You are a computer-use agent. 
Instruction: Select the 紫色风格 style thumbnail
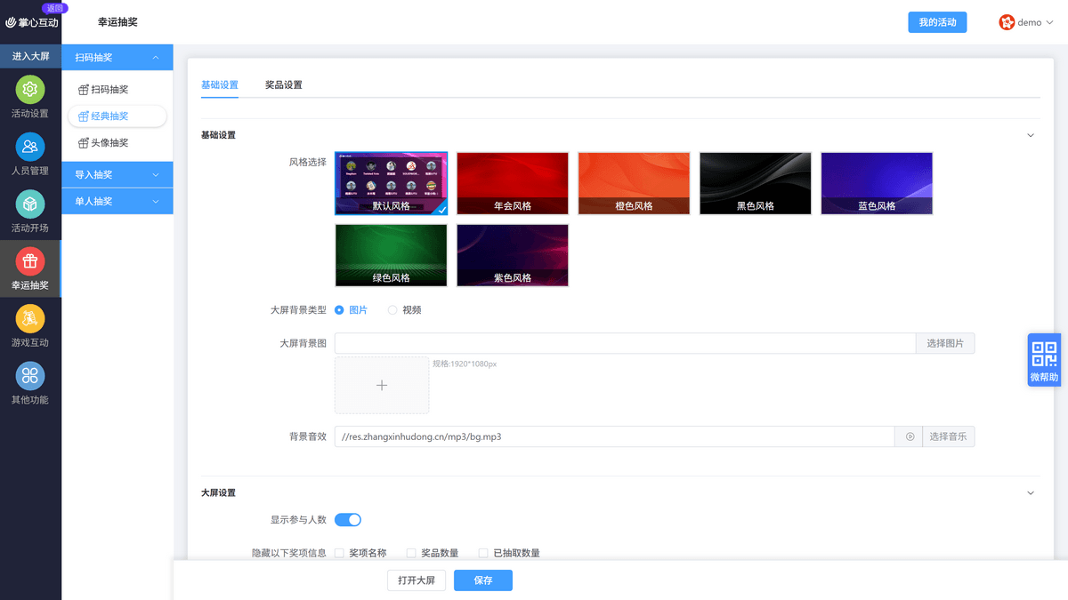click(513, 255)
